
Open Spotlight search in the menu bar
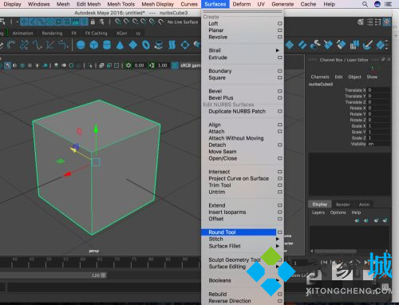365,4
